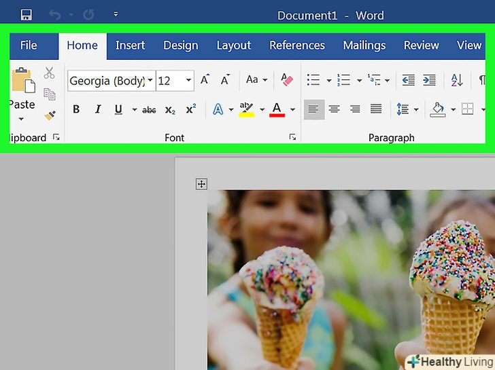Open the Georgia font name dropdown
The height and width of the screenshot is (370, 495).
coord(150,81)
